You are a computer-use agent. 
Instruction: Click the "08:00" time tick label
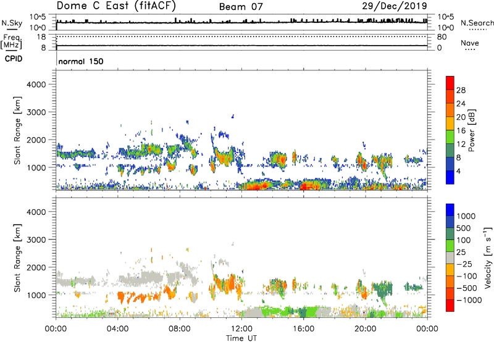(x=180, y=329)
